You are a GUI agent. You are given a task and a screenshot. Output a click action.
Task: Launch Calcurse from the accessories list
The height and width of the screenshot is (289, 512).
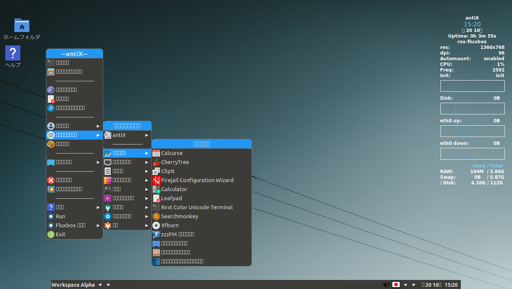201,153
